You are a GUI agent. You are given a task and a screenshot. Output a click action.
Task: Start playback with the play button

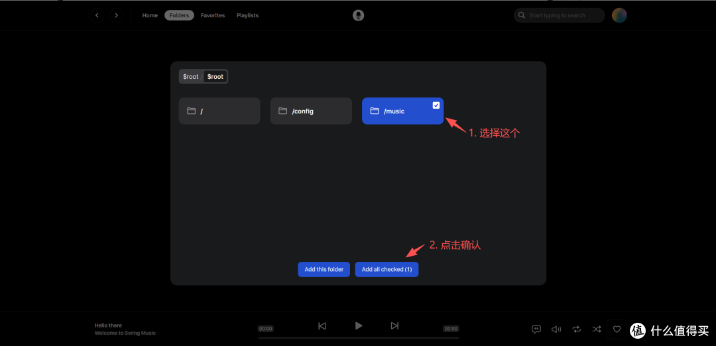[x=359, y=325]
